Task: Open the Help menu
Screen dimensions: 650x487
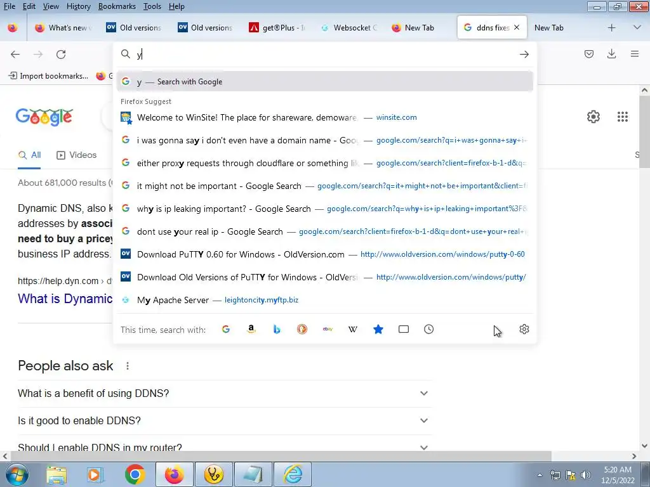Action: [x=176, y=6]
